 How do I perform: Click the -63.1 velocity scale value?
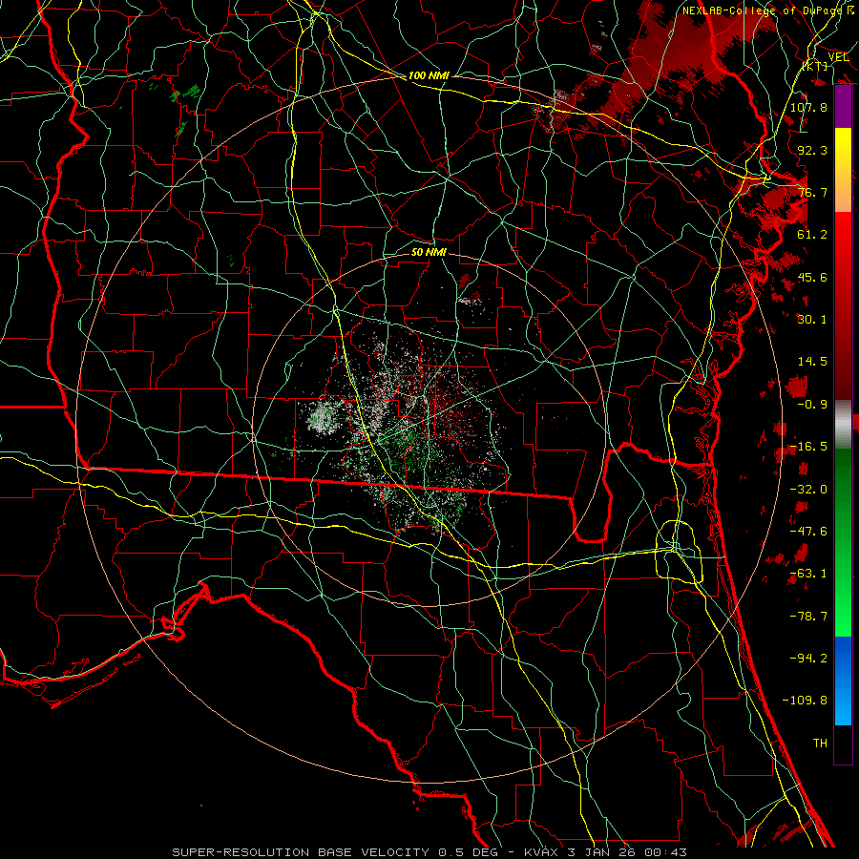pos(808,574)
